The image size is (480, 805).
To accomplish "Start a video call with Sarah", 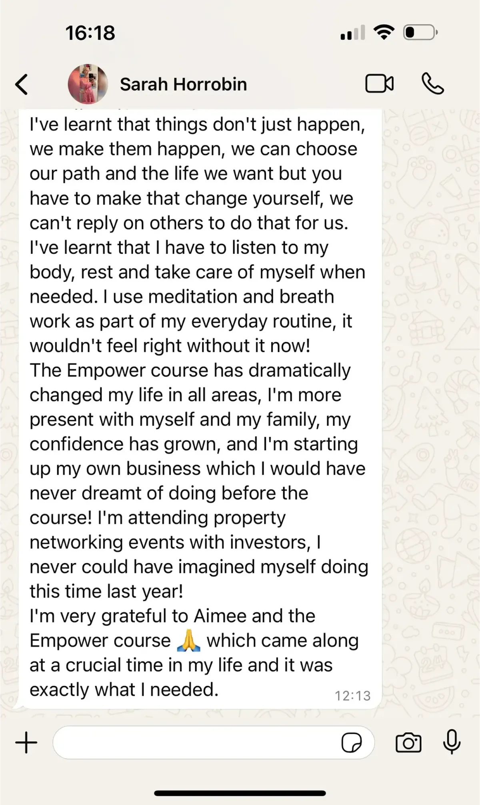I will 379,84.
